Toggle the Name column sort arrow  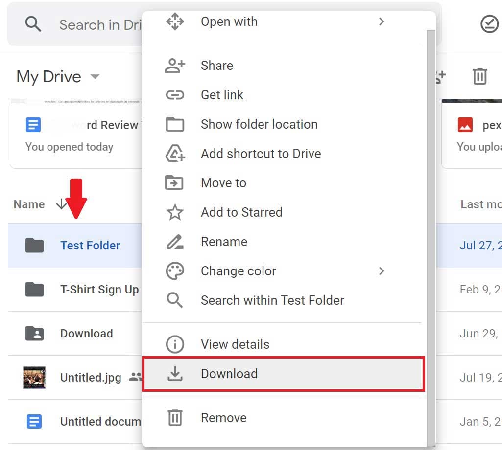61,204
